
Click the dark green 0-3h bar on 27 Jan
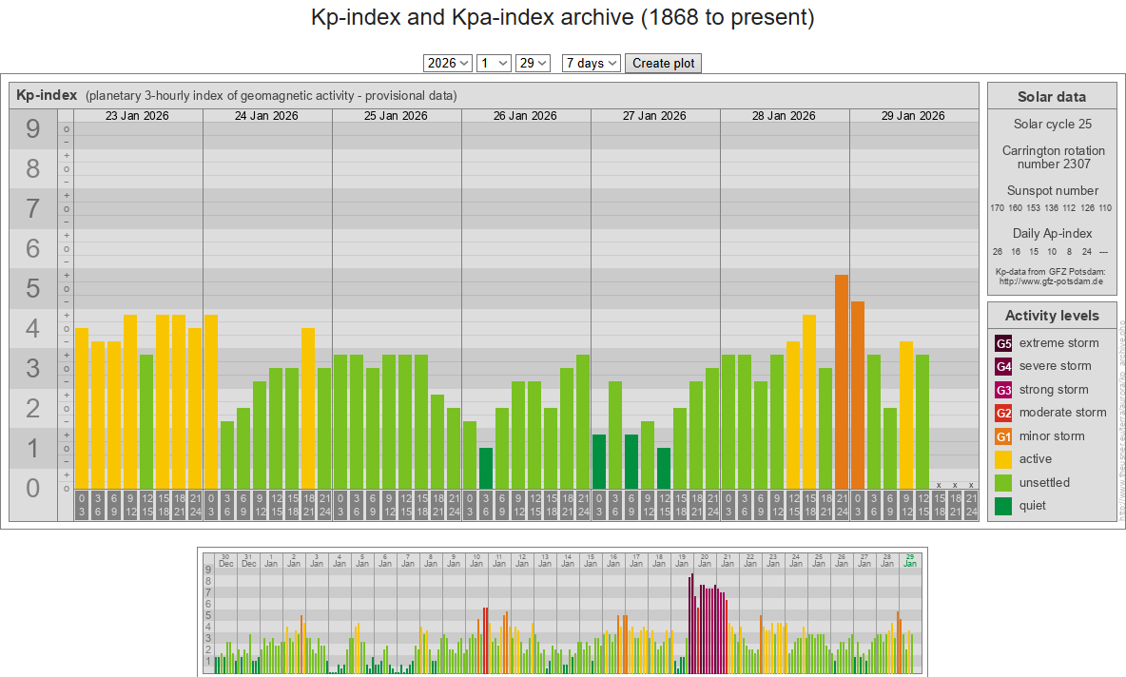point(599,461)
